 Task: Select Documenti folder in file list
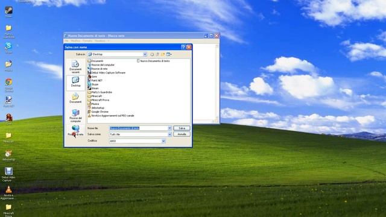click(95, 61)
